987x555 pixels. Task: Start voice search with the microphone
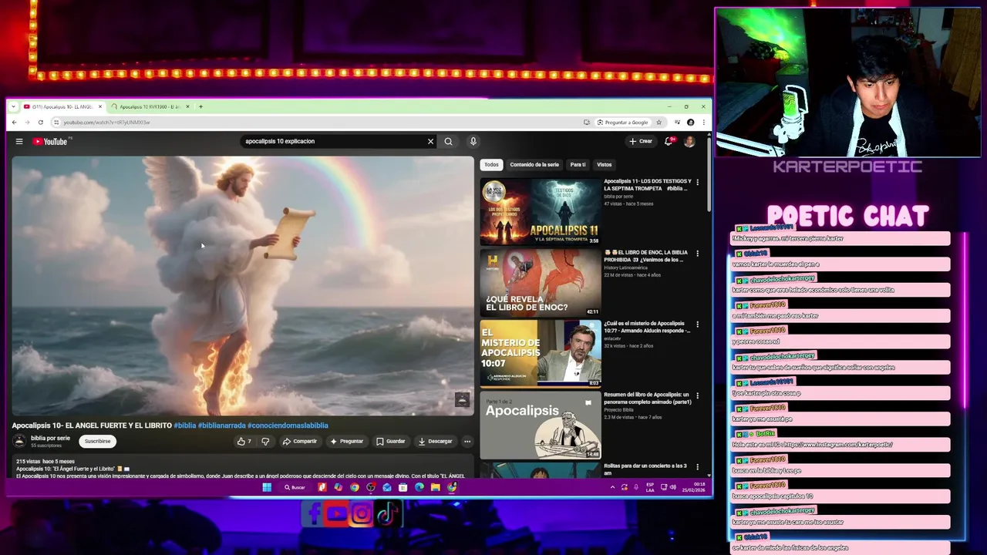[473, 141]
